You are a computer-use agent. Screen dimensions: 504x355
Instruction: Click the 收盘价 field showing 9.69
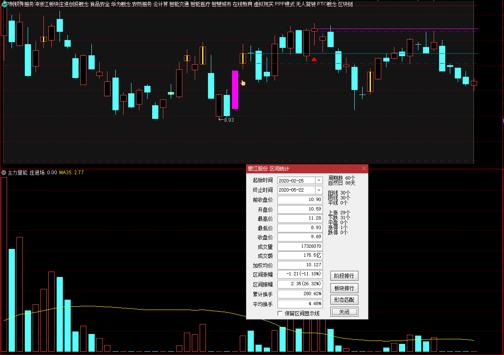[x=300, y=237]
